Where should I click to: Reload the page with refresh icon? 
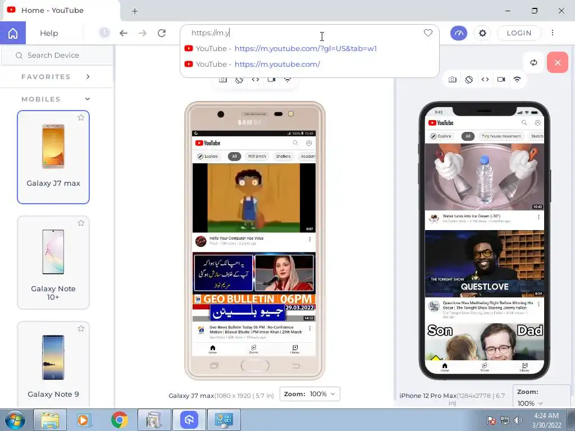click(x=162, y=33)
